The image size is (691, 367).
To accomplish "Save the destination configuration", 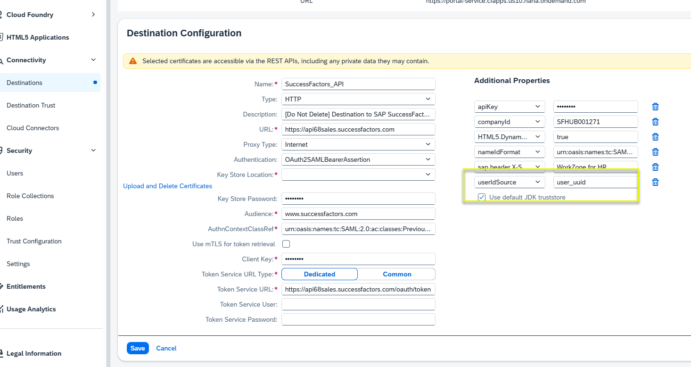I will [138, 348].
